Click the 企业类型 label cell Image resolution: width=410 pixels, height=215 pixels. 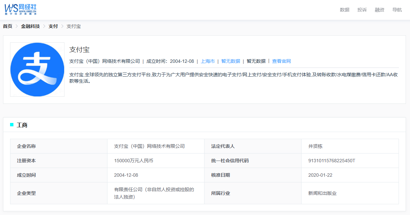[59, 193]
